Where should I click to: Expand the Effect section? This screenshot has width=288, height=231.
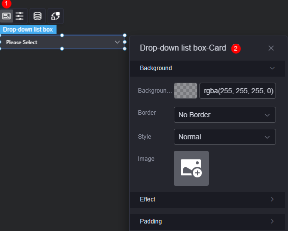point(207,200)
